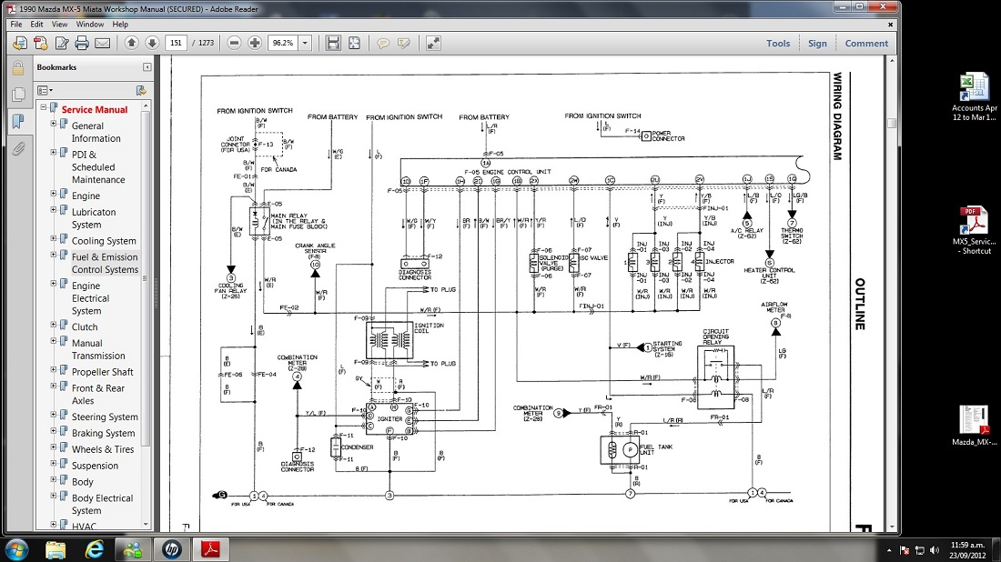Jump to the Body Electrical System bookmark
This screenshot has height=562, width=1001.
pos(102,504)
